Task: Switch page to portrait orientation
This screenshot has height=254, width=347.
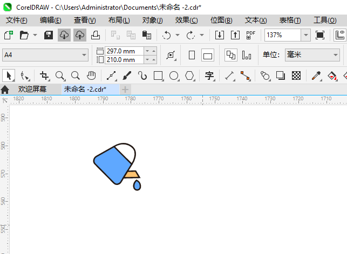Action: (x=192, y=55)
